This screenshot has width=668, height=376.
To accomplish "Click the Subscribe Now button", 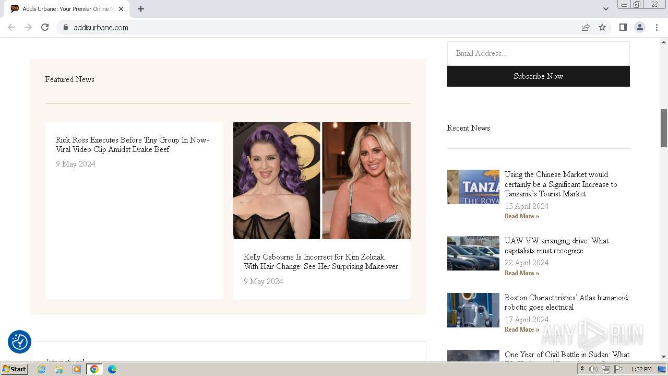I will coord(538,76).
